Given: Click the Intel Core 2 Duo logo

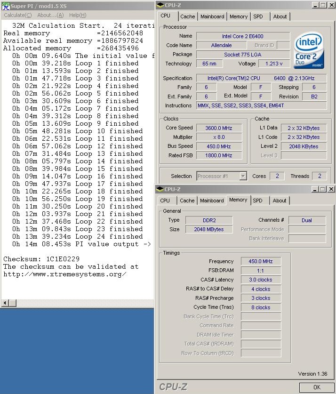Looking at the screenshot, I should coord(309,50).
